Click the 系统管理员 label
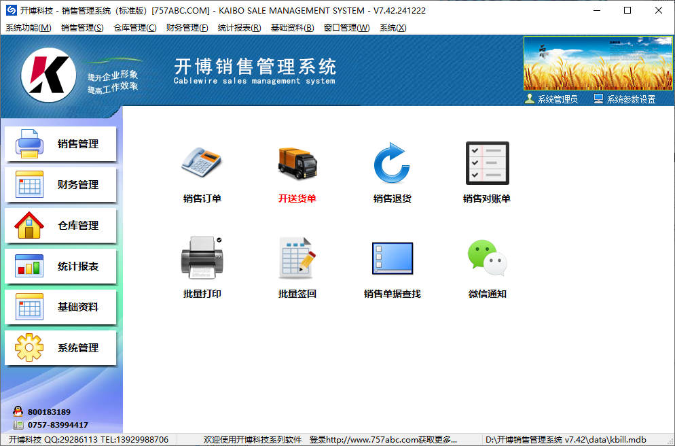 558,99
